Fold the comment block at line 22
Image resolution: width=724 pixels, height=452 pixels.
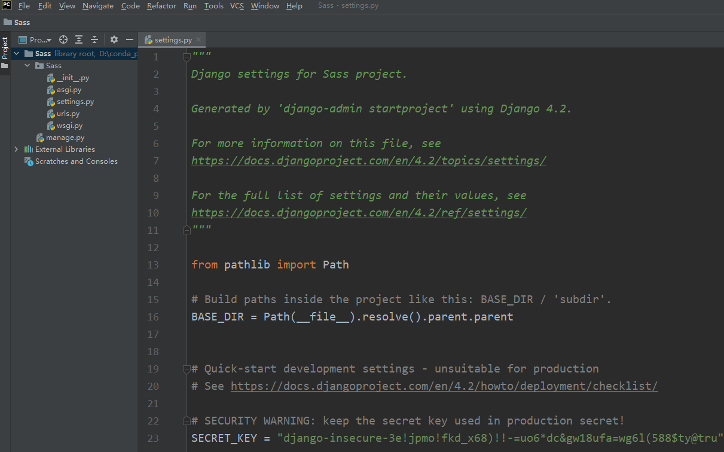point(187,421)
